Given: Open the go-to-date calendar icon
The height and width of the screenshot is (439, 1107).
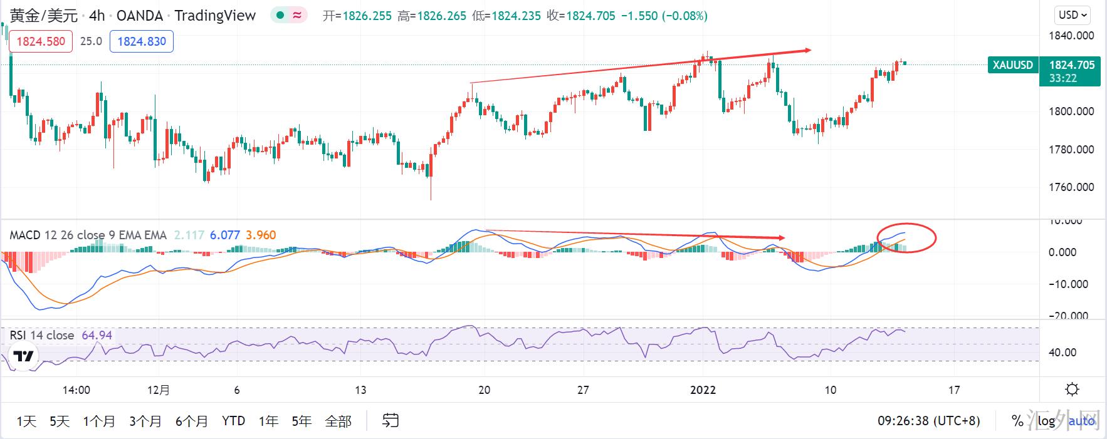Looking at the screenshot, I should [391, 421].
